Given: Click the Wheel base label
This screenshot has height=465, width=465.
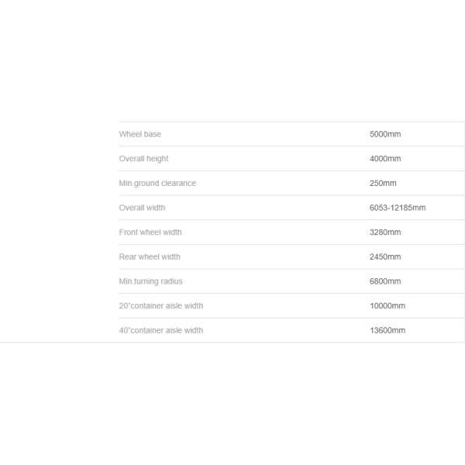Looking at the screenshot, I should (140, 134).
